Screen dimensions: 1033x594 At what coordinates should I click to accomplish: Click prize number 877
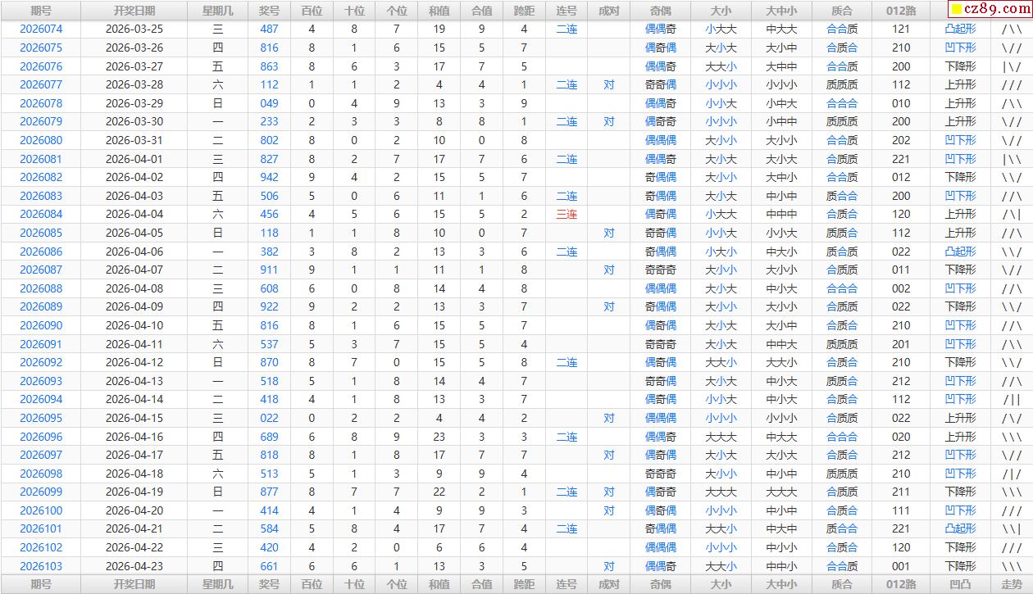[269, 492]
